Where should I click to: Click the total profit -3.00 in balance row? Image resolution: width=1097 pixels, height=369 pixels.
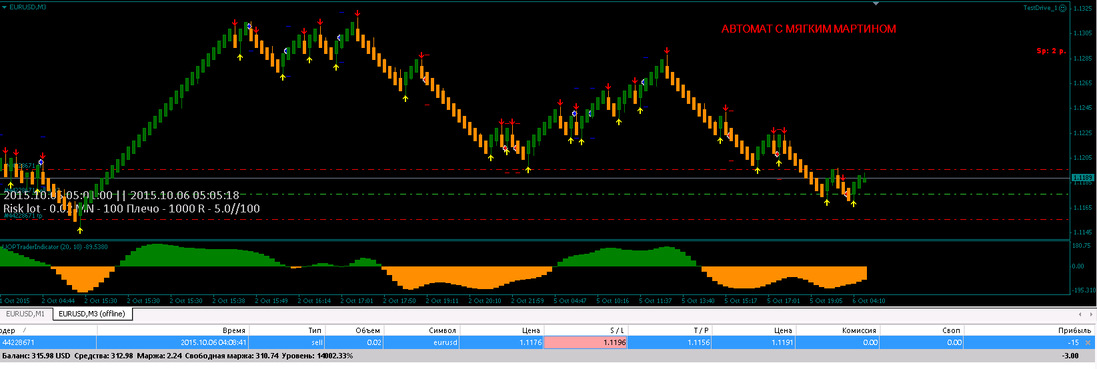(1070, 356)
